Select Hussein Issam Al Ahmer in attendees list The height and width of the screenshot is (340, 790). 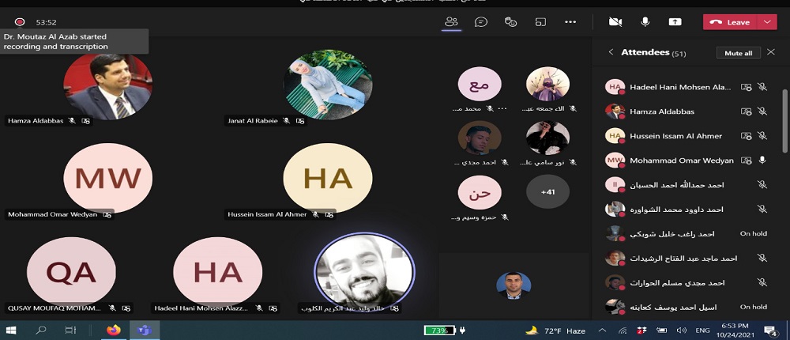click(x=675, y=136)
